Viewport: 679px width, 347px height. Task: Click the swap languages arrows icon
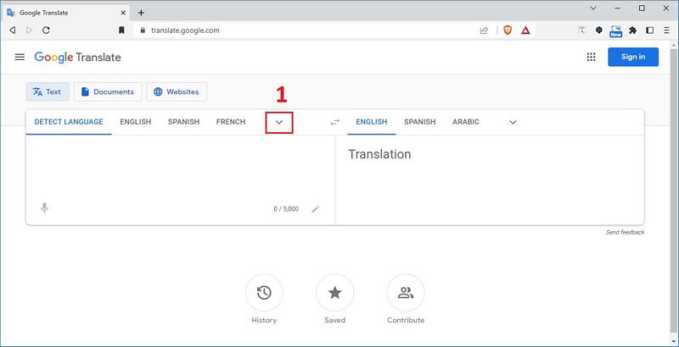click(334, 122)
